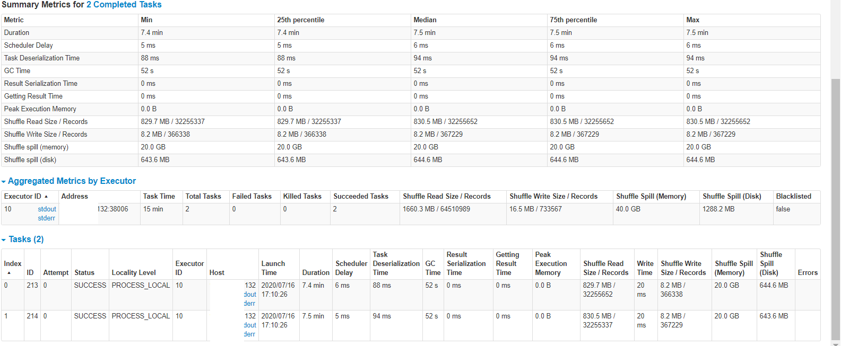Click the Metric header in Summary Metrics table
849x346 pixels.
click(x=14, y=20)
